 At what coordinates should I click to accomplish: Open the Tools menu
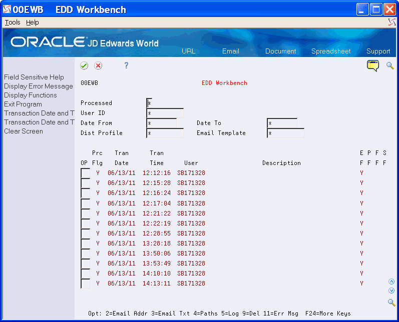13,22
